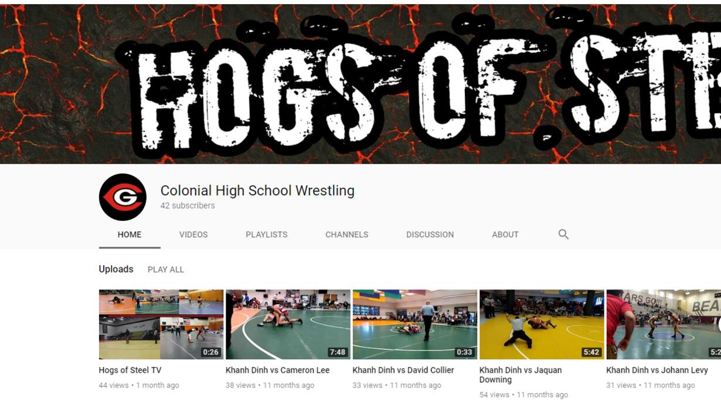The height and width of the screenshot is (405, 721).
Task: Open the Hogs of Steel TV thumbnail
Action: [x=161, y=324]
